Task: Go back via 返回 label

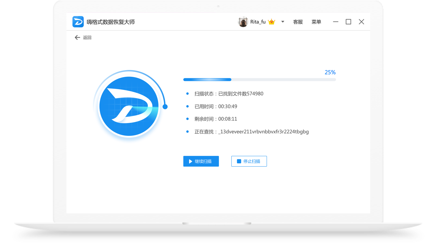Action: (x=87, y=37)
